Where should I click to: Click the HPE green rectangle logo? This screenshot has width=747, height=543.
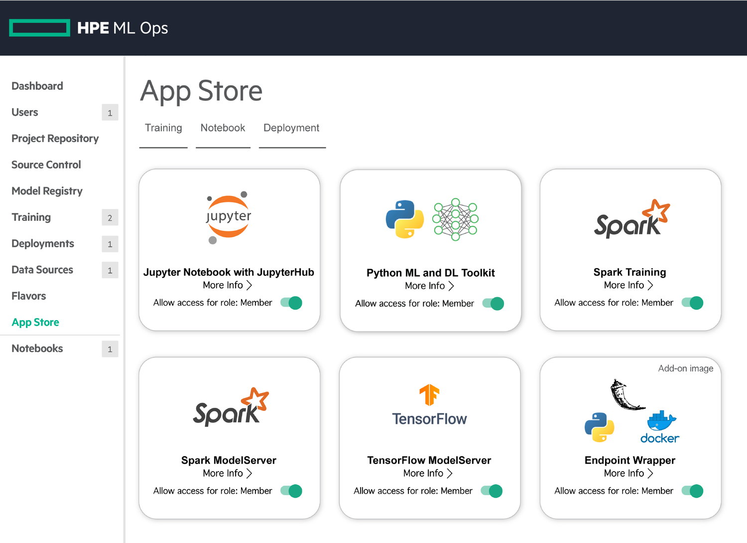point(40,28)
